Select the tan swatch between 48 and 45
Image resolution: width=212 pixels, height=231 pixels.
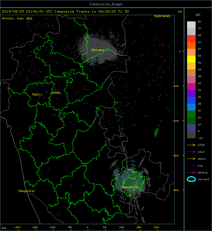pos(191,73)
